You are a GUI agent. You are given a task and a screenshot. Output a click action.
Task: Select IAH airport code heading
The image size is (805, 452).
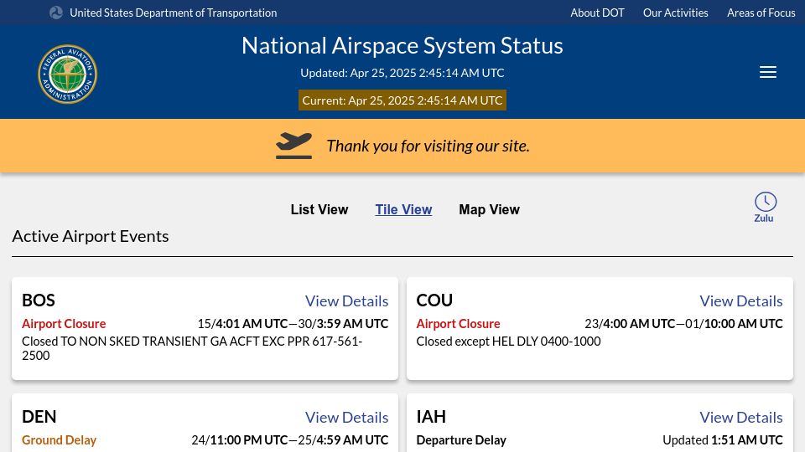(431, 417)
